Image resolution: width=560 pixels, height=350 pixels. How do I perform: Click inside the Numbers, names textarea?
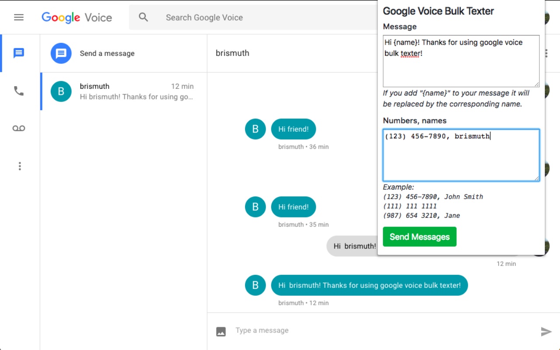(x=461, y=155)
